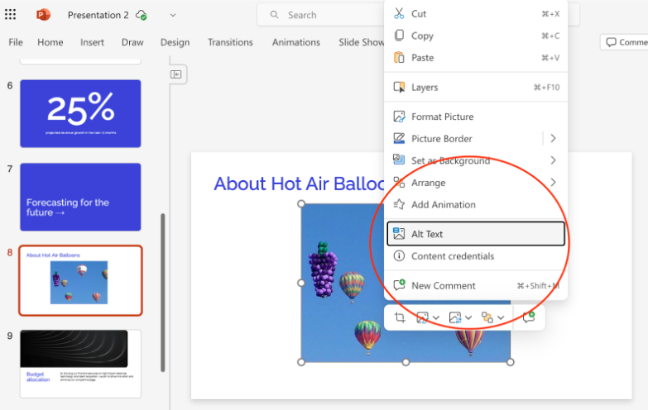Click the purple grape-shaped balloon in the picture

pos(323,270)
